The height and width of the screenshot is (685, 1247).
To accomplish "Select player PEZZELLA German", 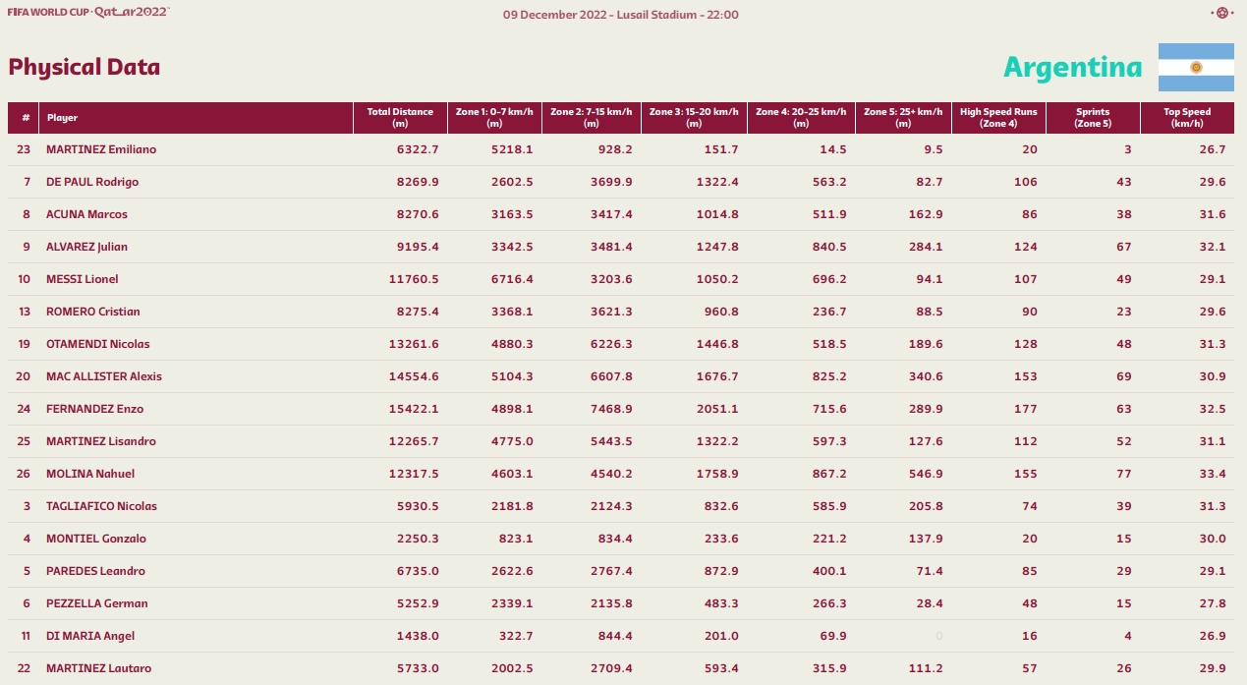I will tap(97, 603).
